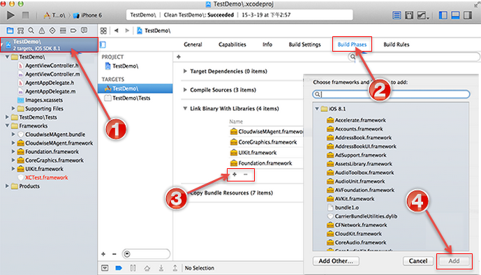
Task: Click the Add button in dialog
Action: tap(454, 261)
